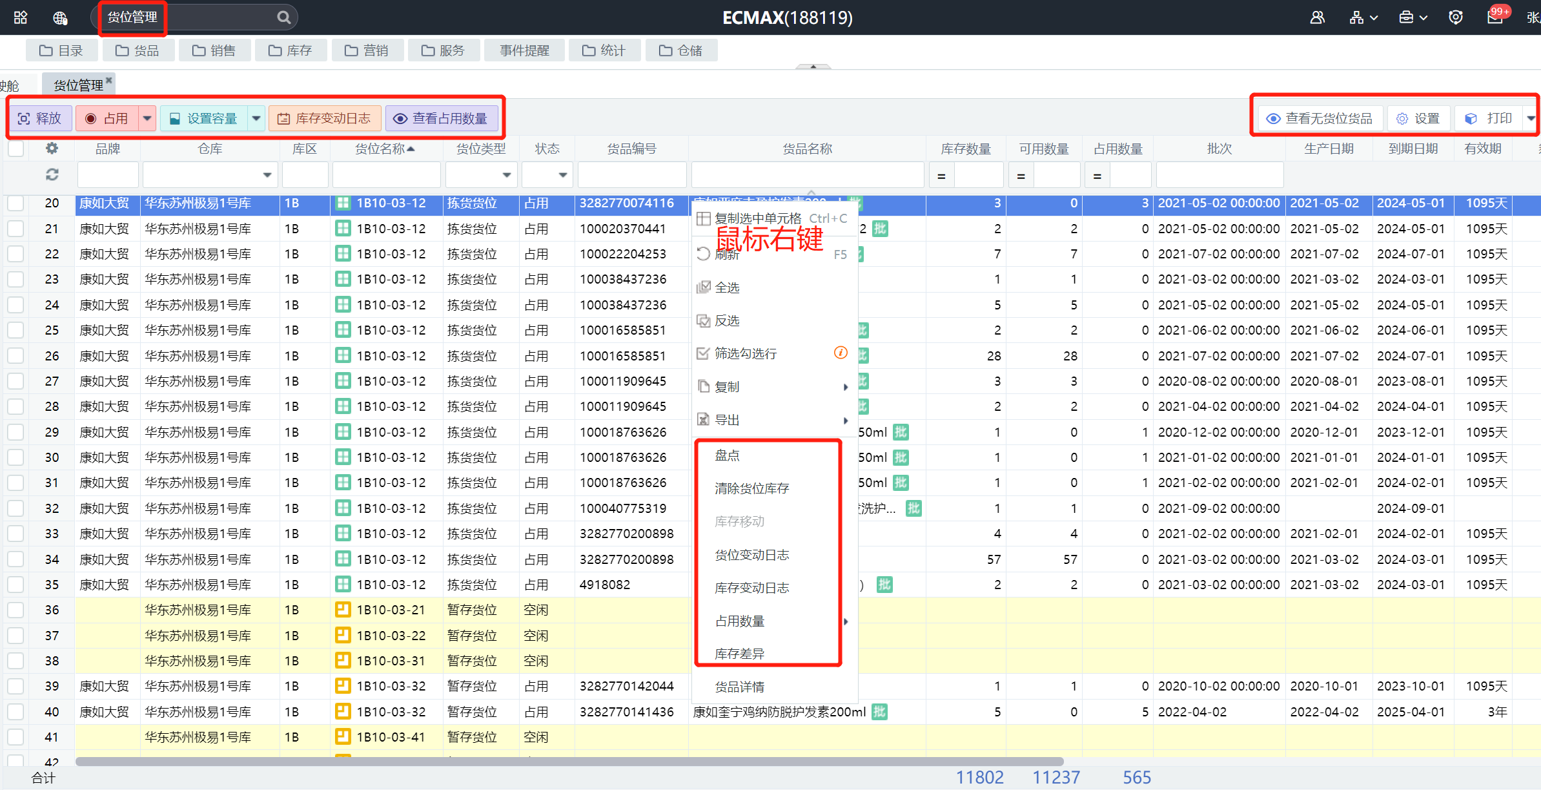Tick the checkbox for row 33
The height and width of the screenshot is (790, 1541).
click(x=15, y=534)
